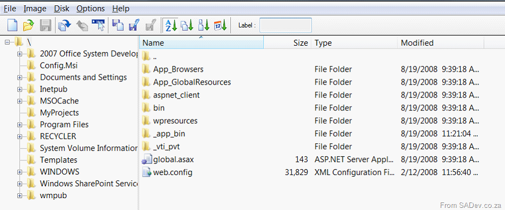Open the Options menu
The width and height of the screenshot is (505, 210).
pos(90,9)
